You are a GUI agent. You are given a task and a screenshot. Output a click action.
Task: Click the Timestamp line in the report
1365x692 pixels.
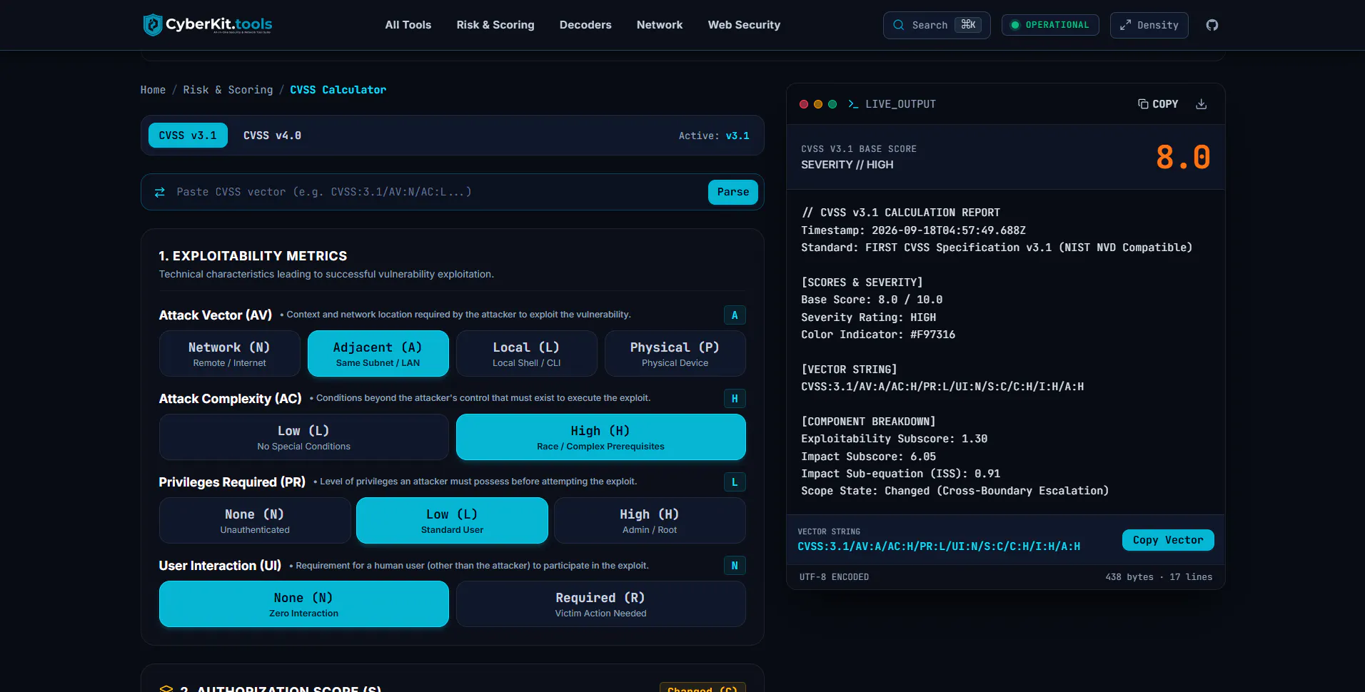click(913, 230)
